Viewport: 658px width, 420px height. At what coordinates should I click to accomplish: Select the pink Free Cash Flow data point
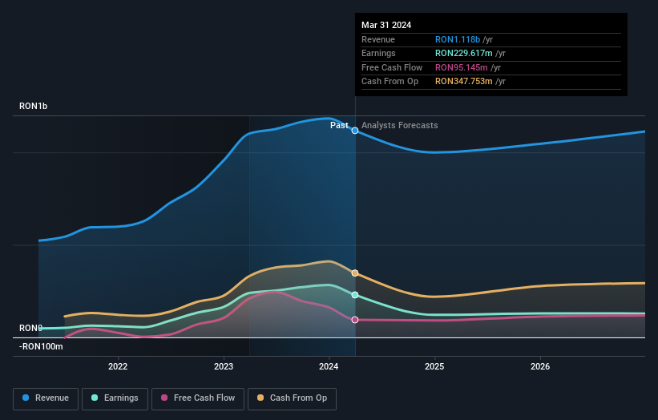point(355,320)
